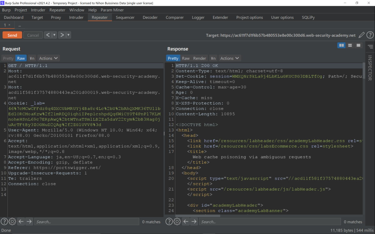Click the request search input field
This screenshot has width=375, height=234.
coord(87,222)
